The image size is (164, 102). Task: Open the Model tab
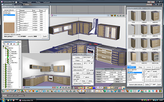[x=27, y=5]
